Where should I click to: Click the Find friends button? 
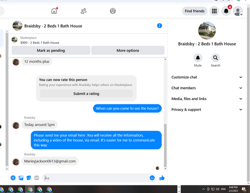(194, 11)
